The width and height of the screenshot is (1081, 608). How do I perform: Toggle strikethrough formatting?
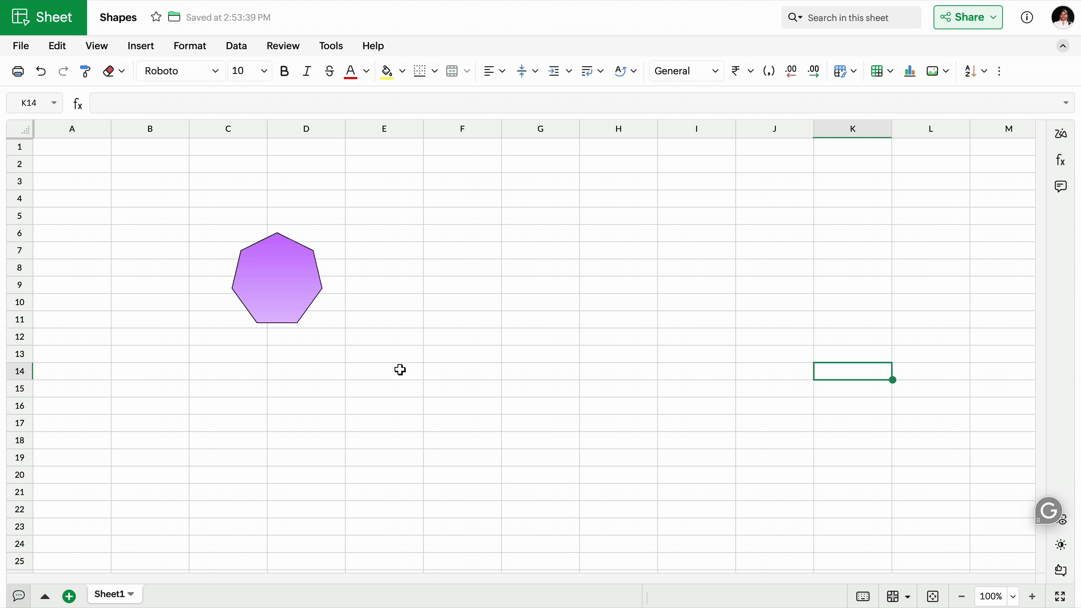coord(330,71)
